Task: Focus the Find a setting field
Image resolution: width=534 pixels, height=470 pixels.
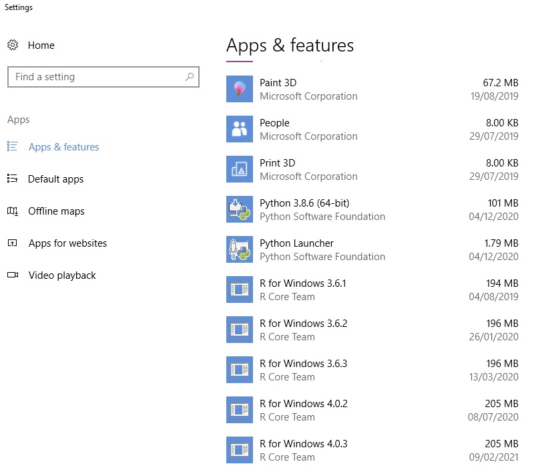Action: (x=103, y=77)
